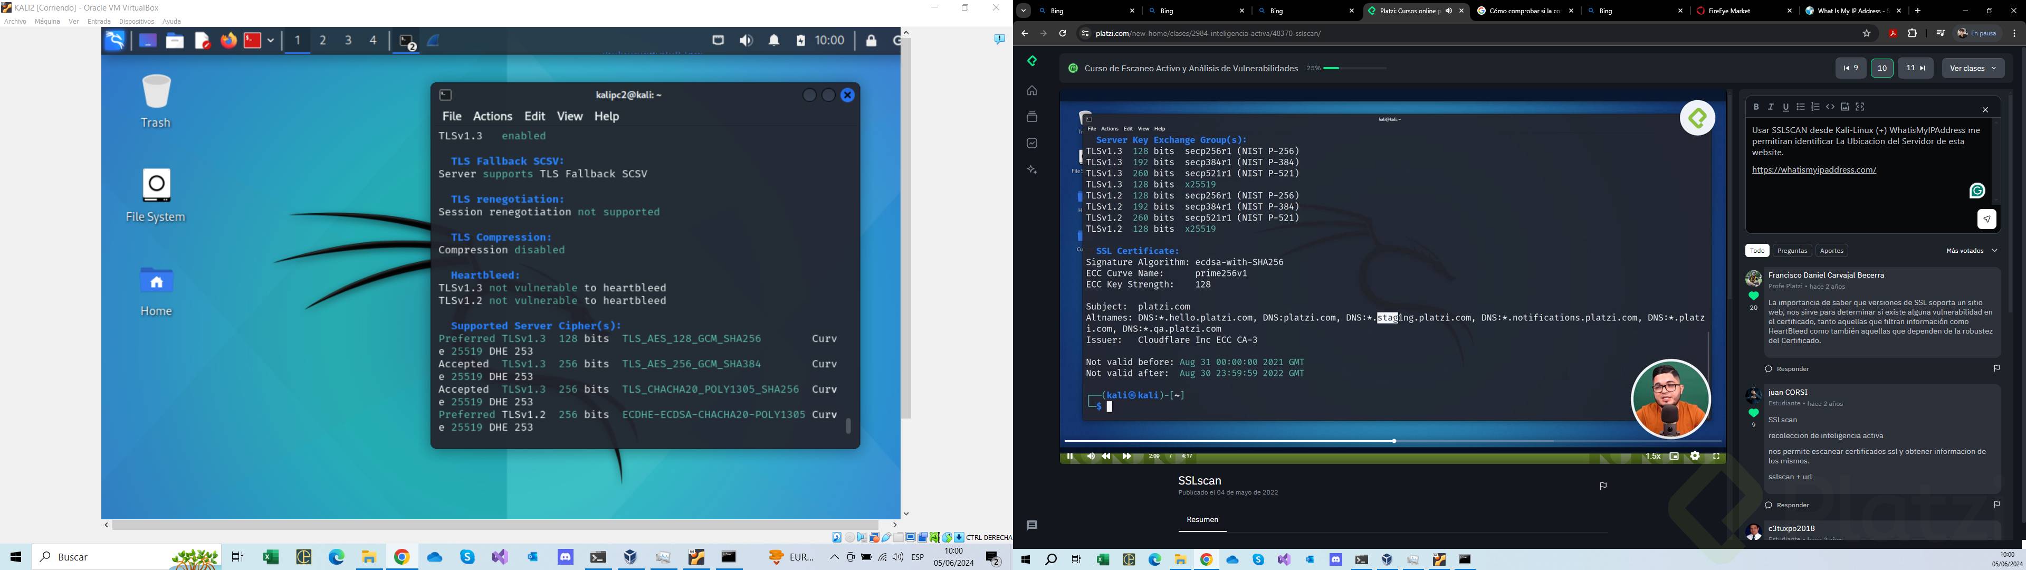
Task: Change the 1.5x playback speed option
Action: (x=1652, y=456)
